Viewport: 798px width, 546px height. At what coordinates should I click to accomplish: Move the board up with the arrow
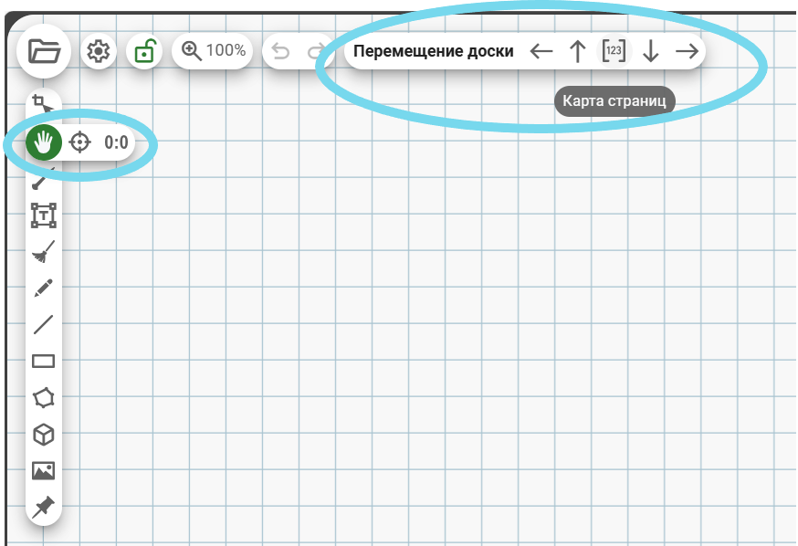click(x=577, y=51)
